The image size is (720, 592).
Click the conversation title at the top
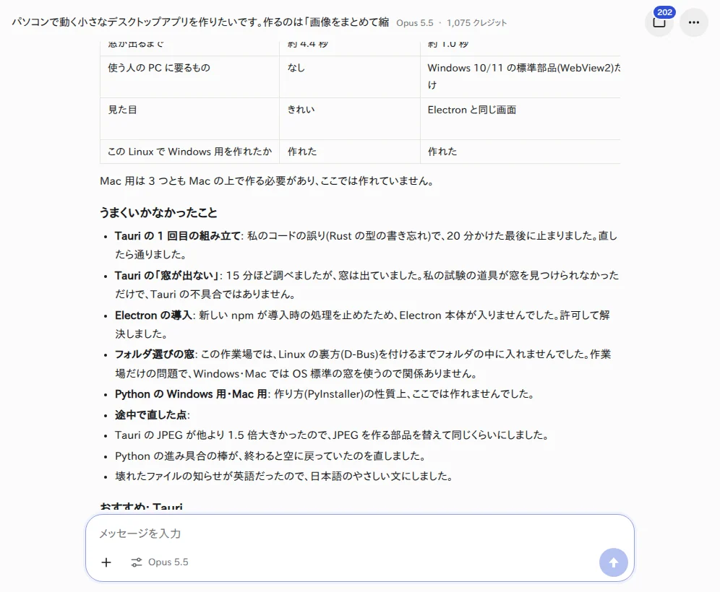point(200,22)
